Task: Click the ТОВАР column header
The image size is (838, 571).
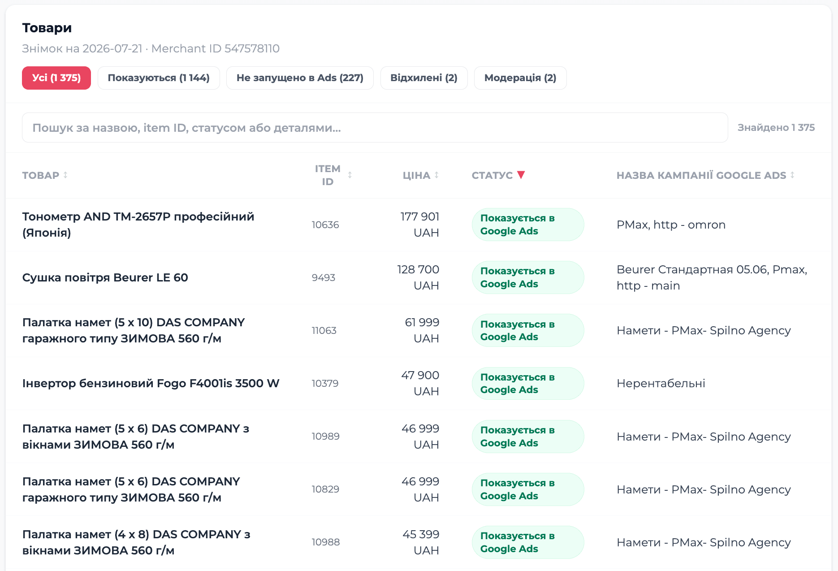Action: pos(41,175)
